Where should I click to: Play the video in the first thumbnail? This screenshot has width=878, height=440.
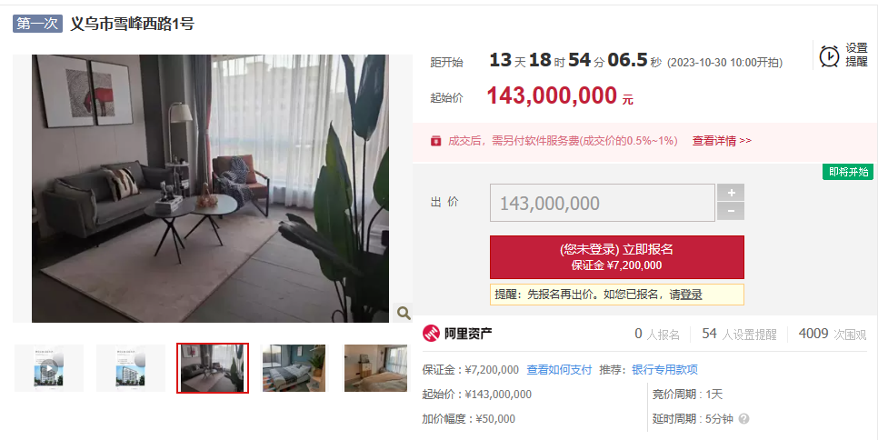point(49,368)
